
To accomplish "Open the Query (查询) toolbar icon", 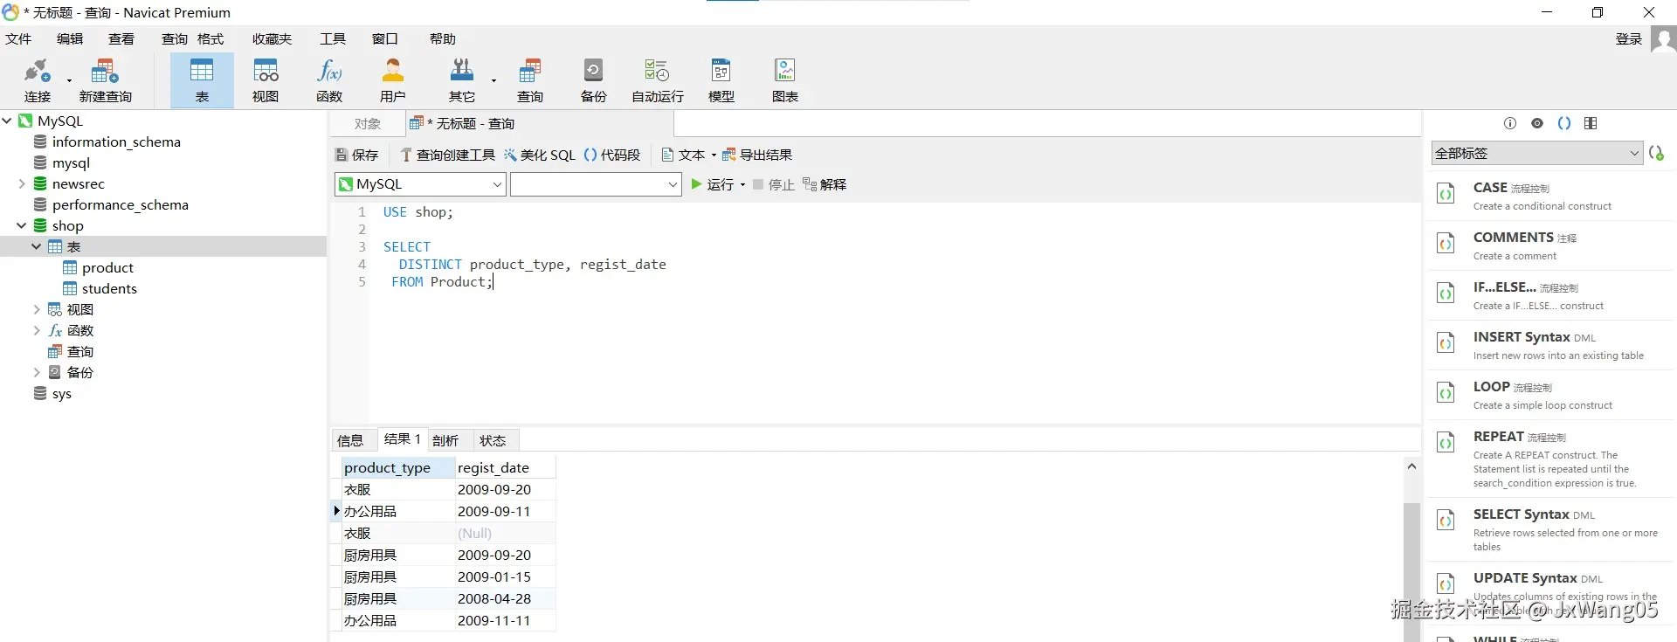I will tap(530, 80).
